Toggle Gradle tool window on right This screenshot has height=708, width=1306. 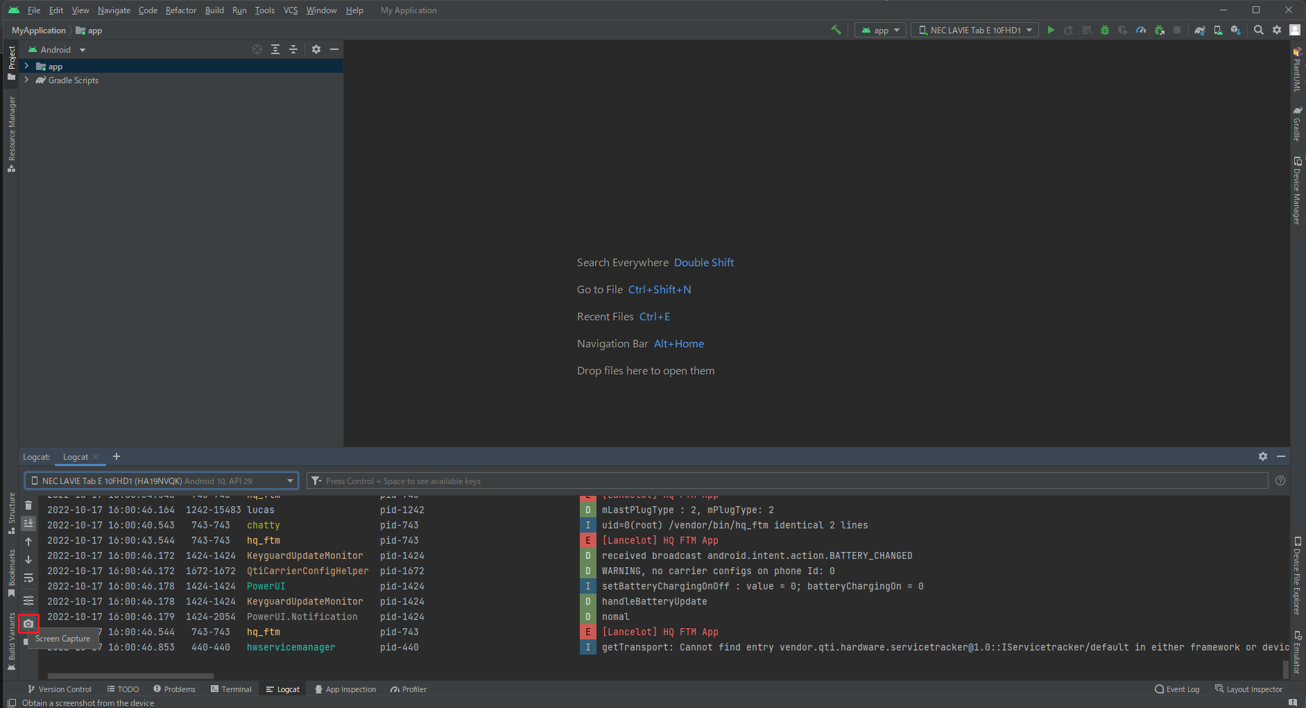click(1296, 123)
